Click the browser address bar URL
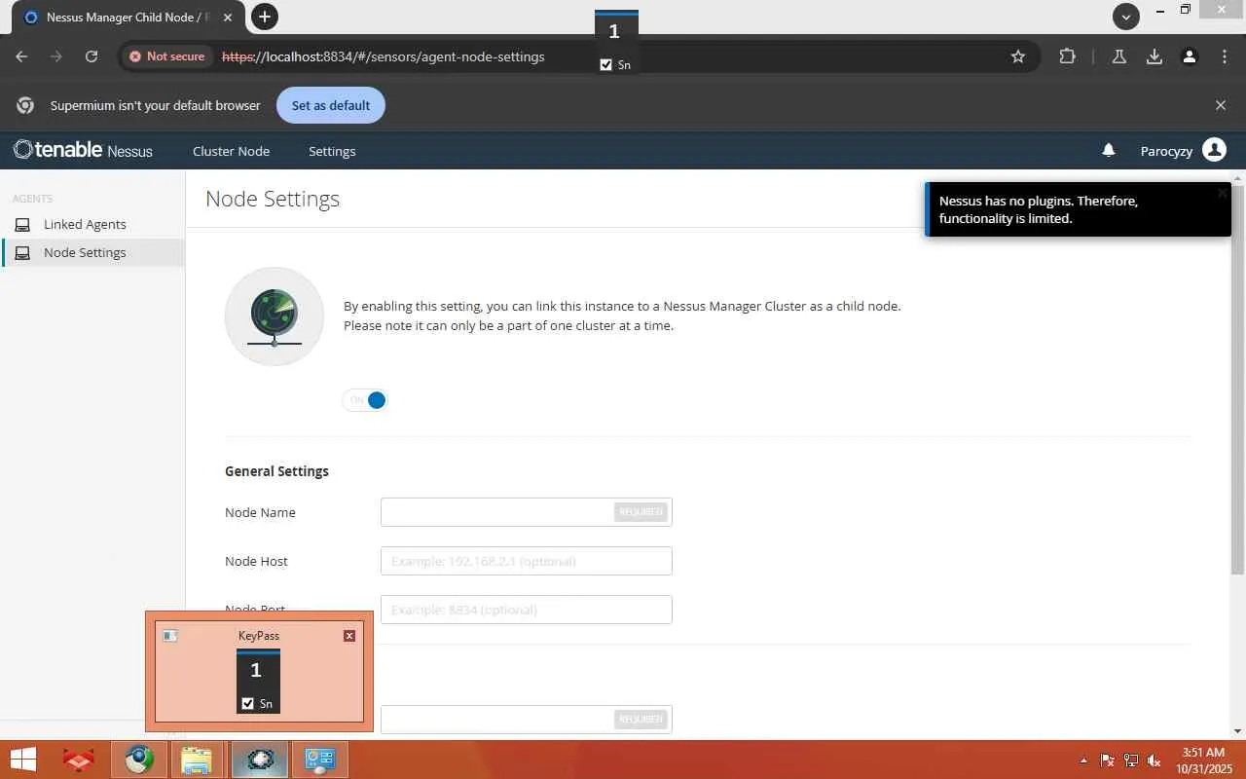 [x=383, y=56]
